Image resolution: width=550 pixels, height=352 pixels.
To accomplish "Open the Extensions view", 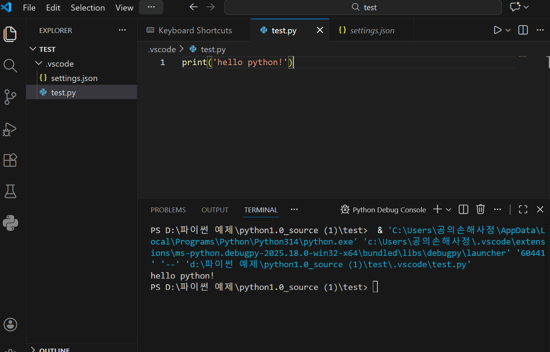I will click(x=10, y=160).
